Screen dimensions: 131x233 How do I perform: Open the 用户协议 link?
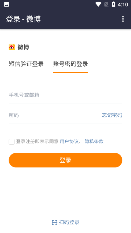click(69, 142)
